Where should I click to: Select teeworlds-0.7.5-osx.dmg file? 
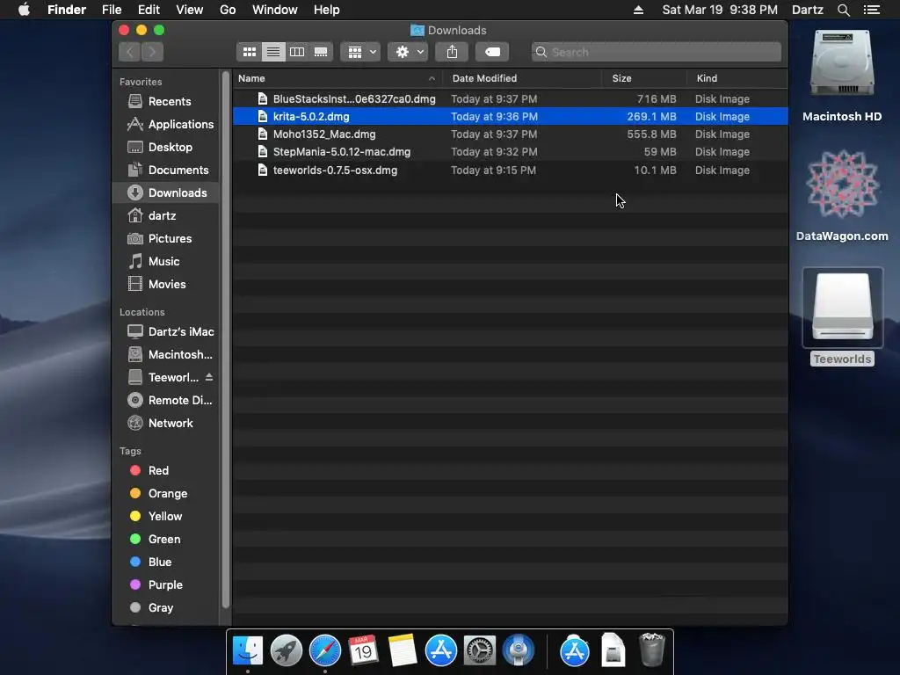tap(511, 171)
